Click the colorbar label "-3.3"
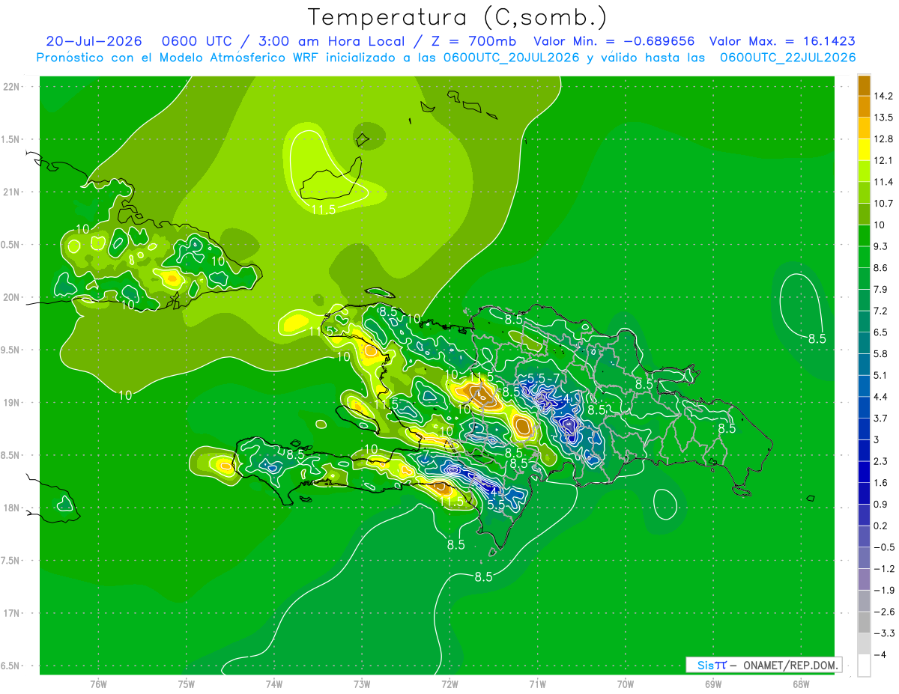 pos(883,633)
